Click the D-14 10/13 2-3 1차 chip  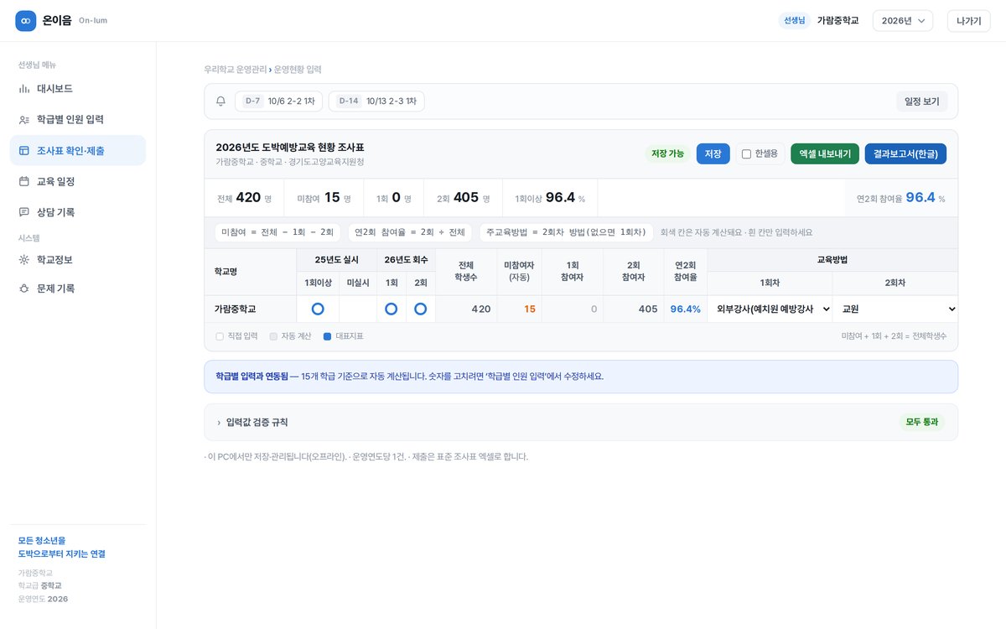pyautogui.click(x=376, y=101)
